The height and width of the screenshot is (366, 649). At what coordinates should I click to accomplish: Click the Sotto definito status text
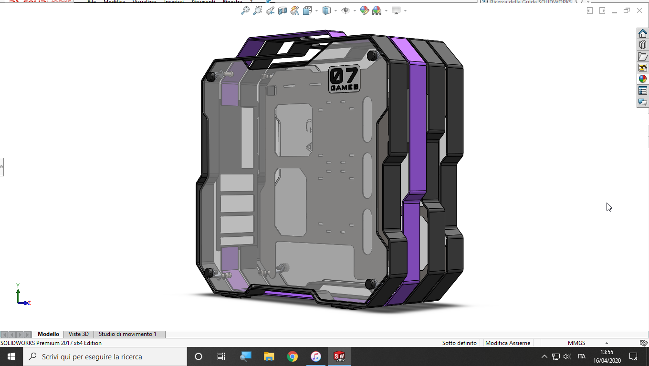point(460,343)
